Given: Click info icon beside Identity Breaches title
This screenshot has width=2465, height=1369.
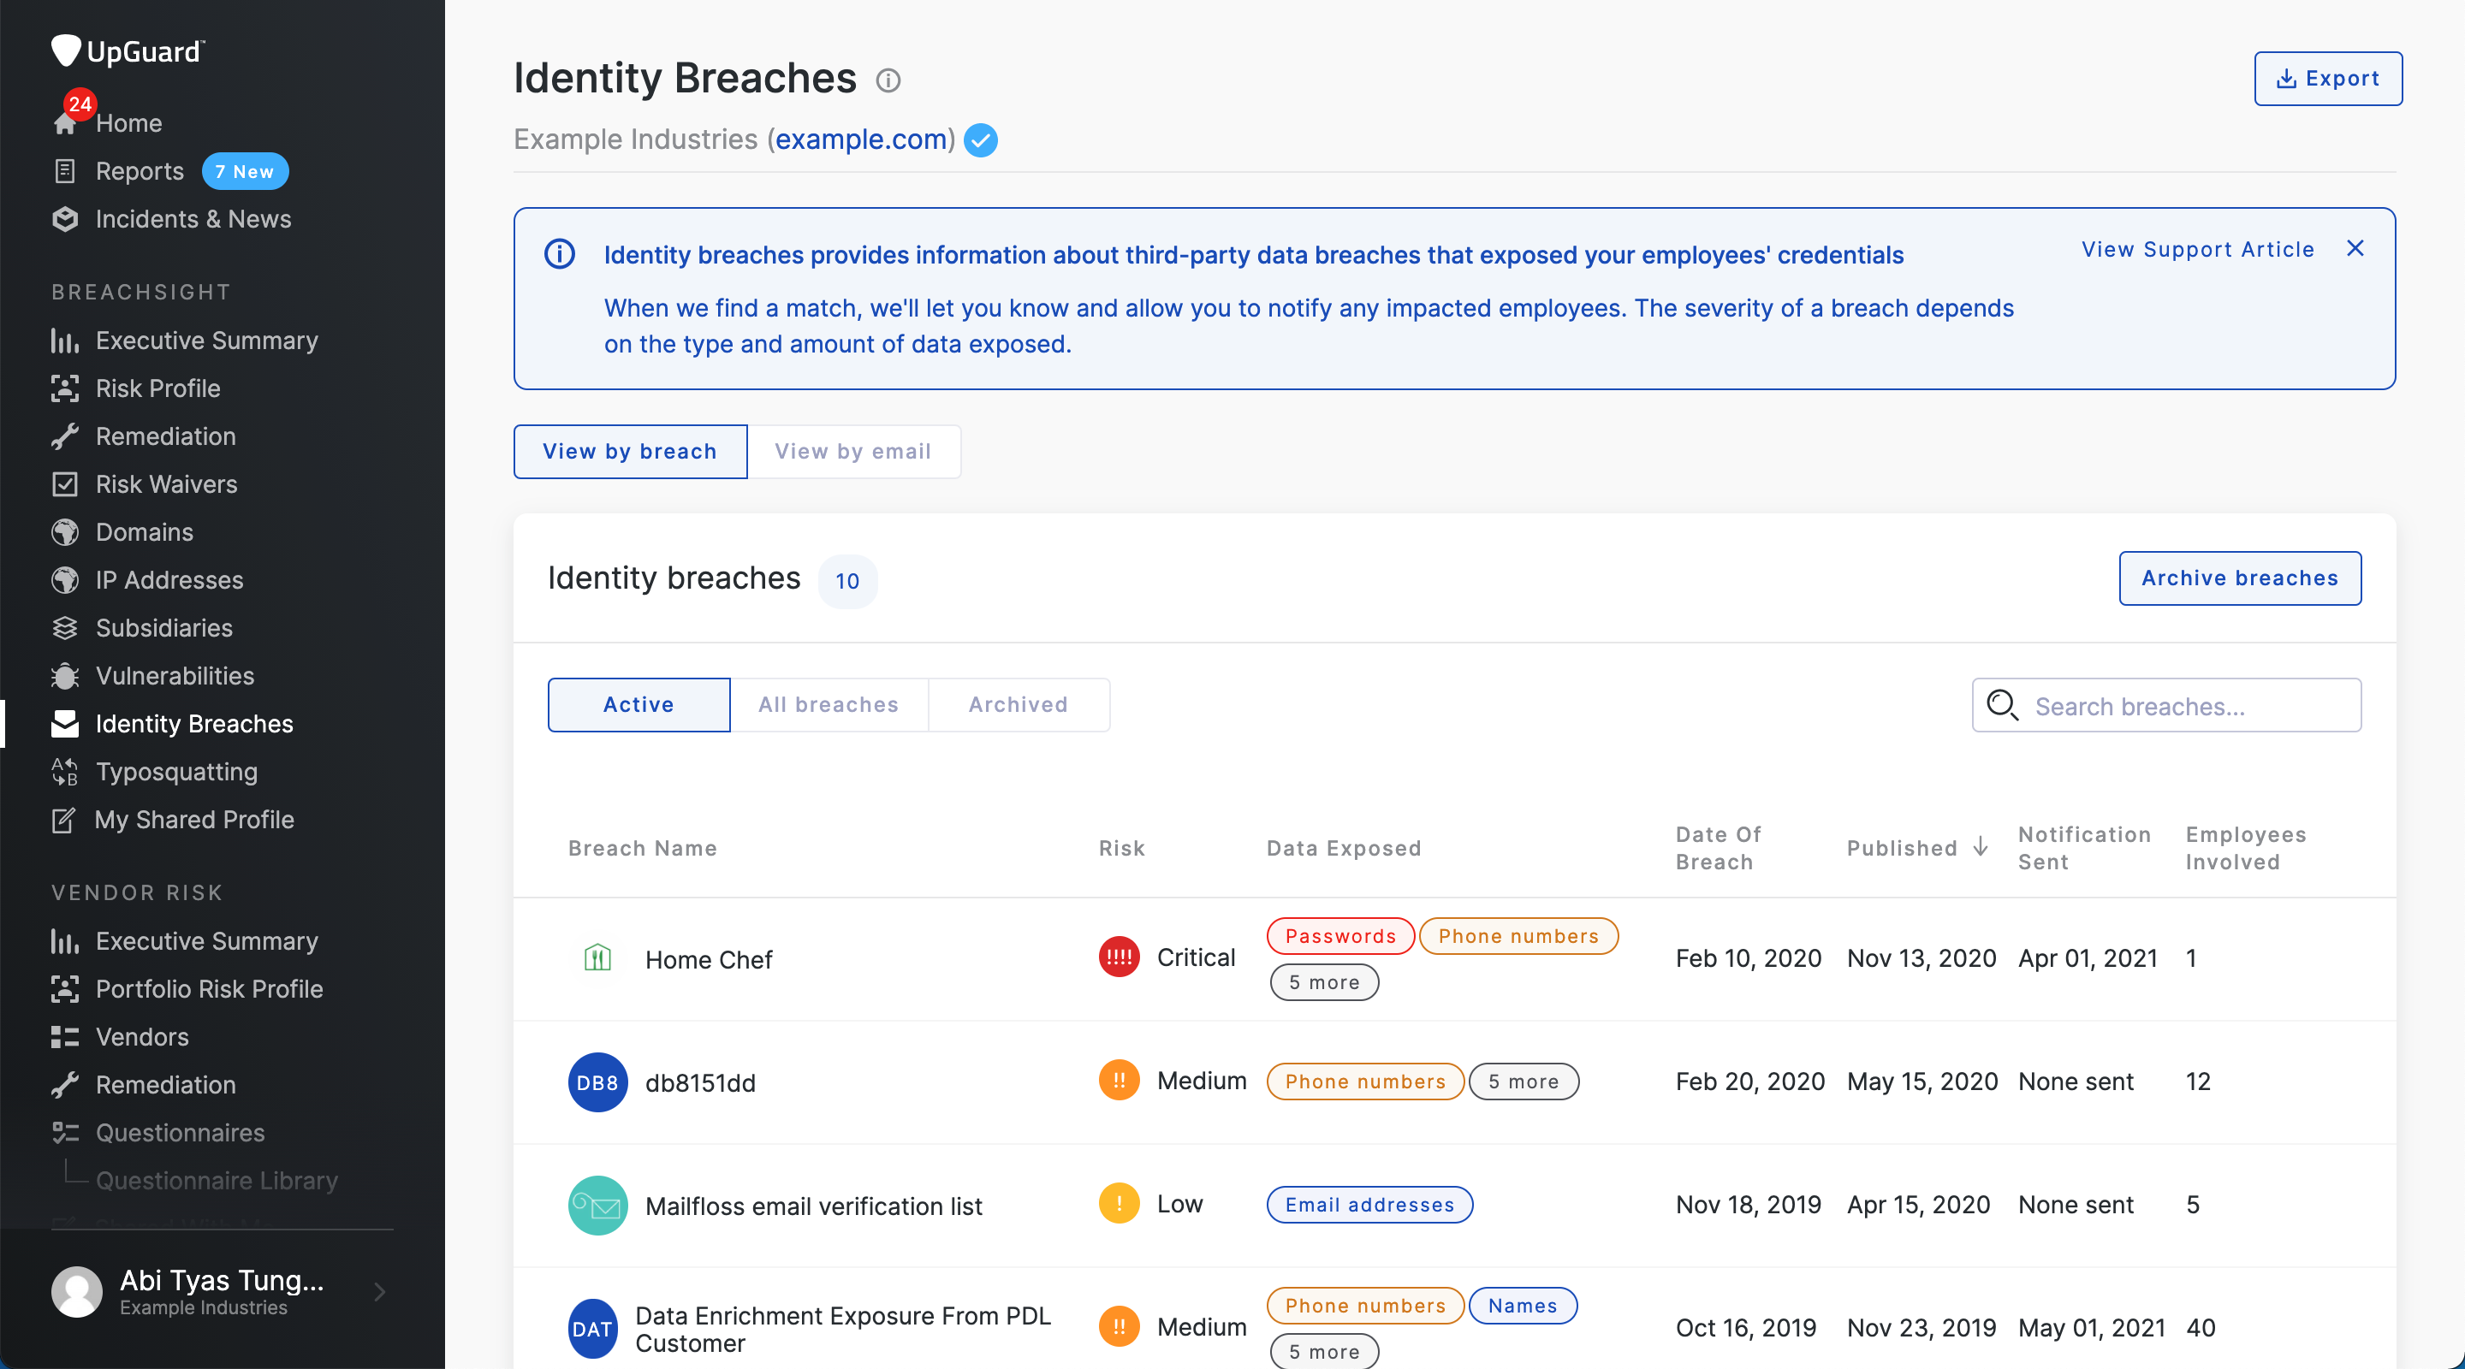Looking at the screenshot, I should (888, 80).
